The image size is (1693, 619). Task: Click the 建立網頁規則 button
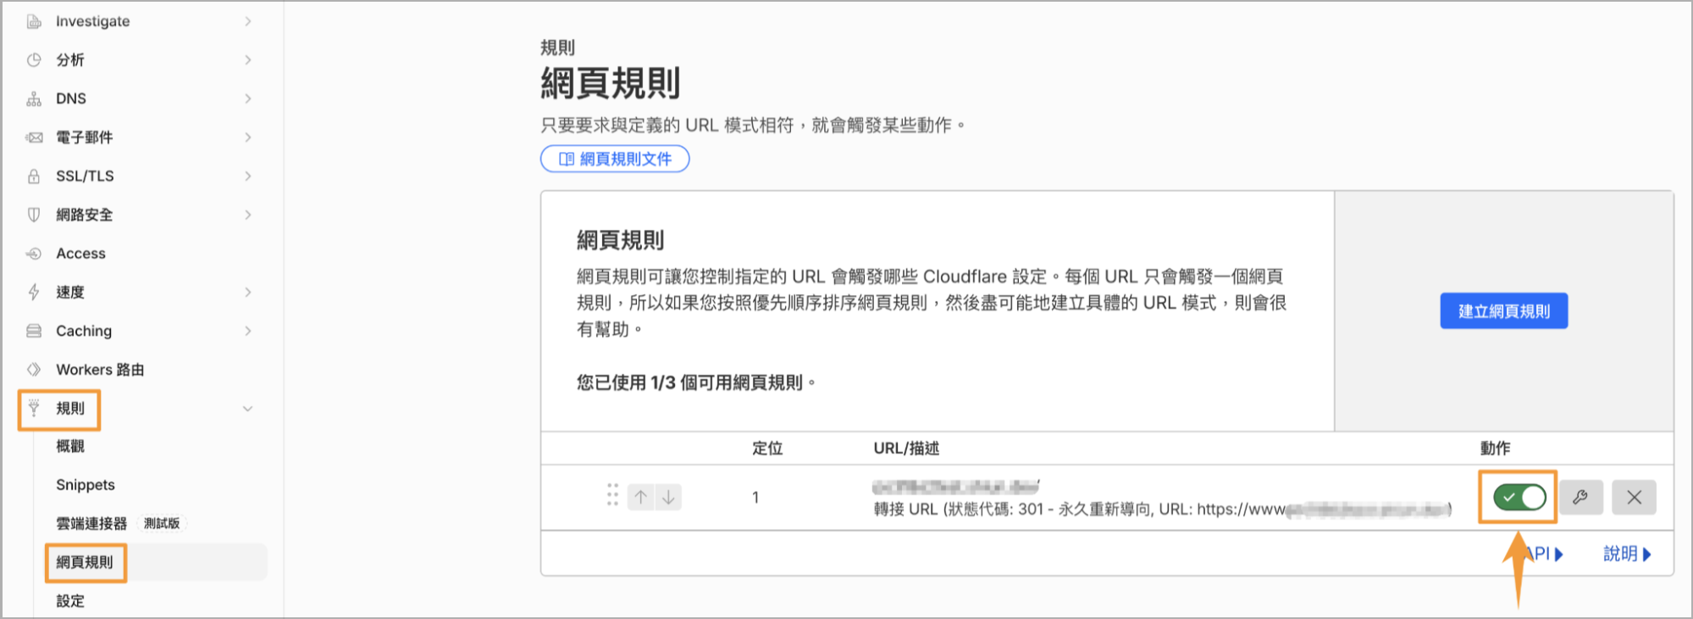(x=1504, y=311)
